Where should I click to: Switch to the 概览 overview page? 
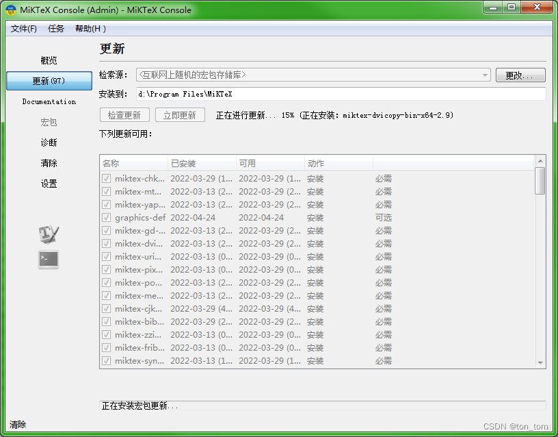(49, 60)
